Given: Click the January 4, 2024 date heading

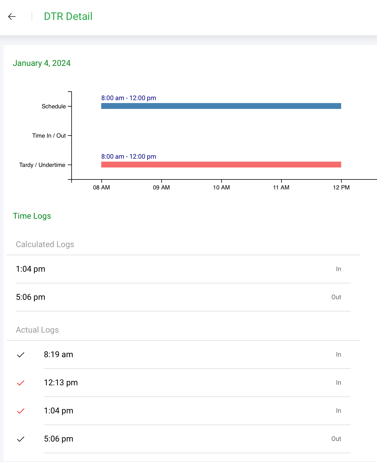Looking at the screenshot, I should pos(42,63).
